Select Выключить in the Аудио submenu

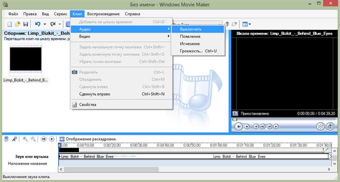pos(198,29)
